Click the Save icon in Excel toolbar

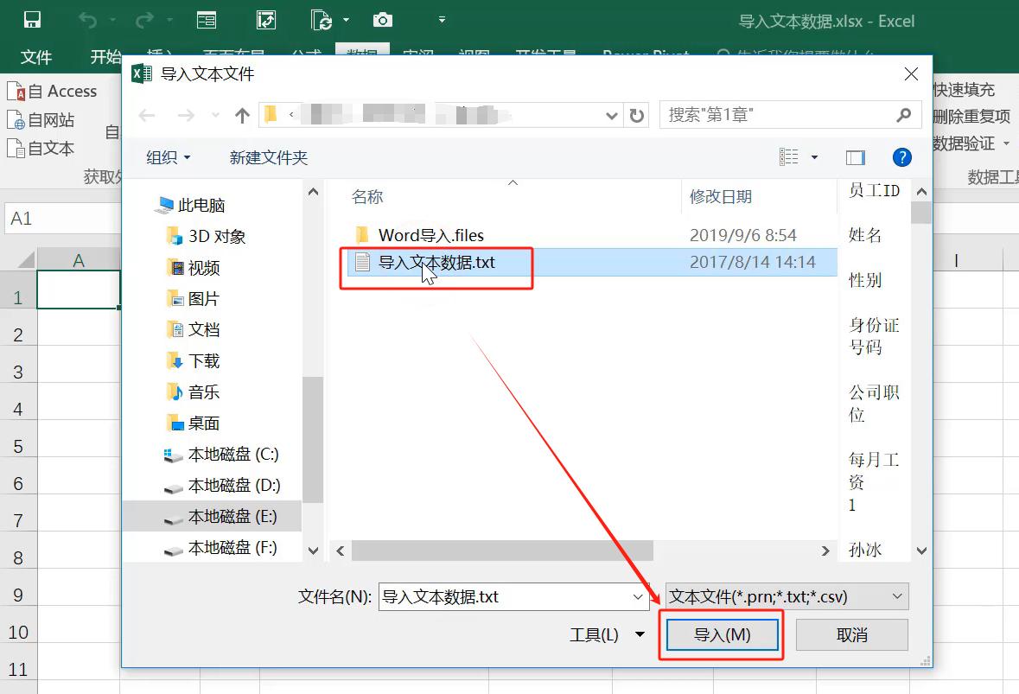pyautogui.click(x=32, y=20)
